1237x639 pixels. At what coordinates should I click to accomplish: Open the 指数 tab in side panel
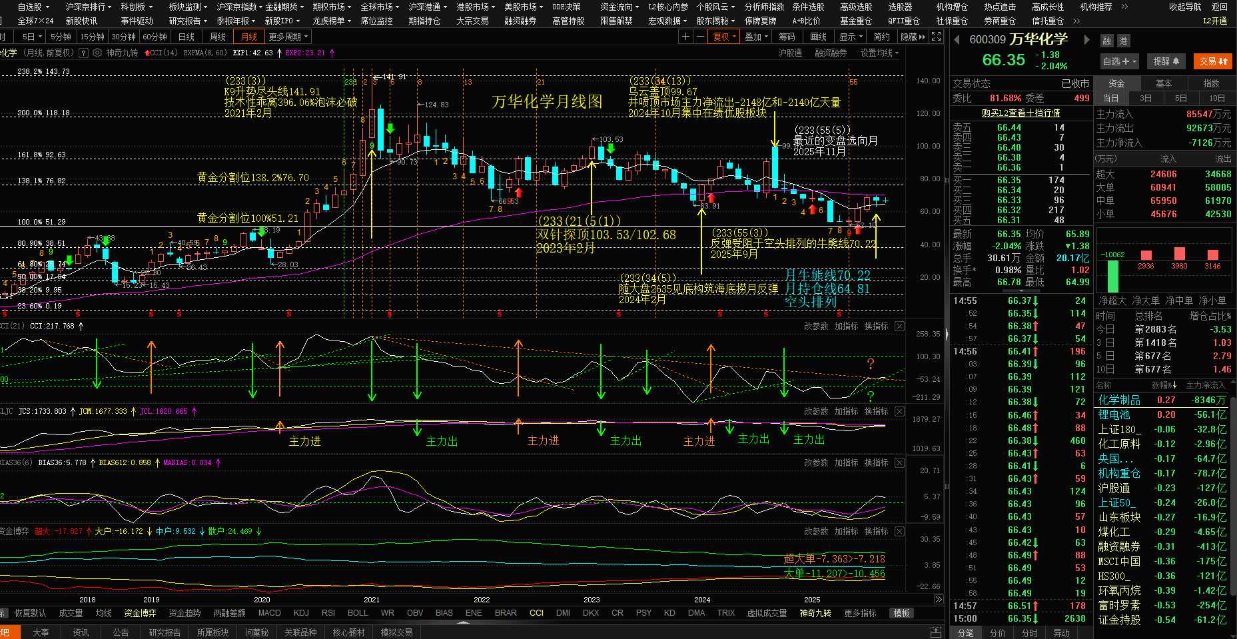(1211, 83)
